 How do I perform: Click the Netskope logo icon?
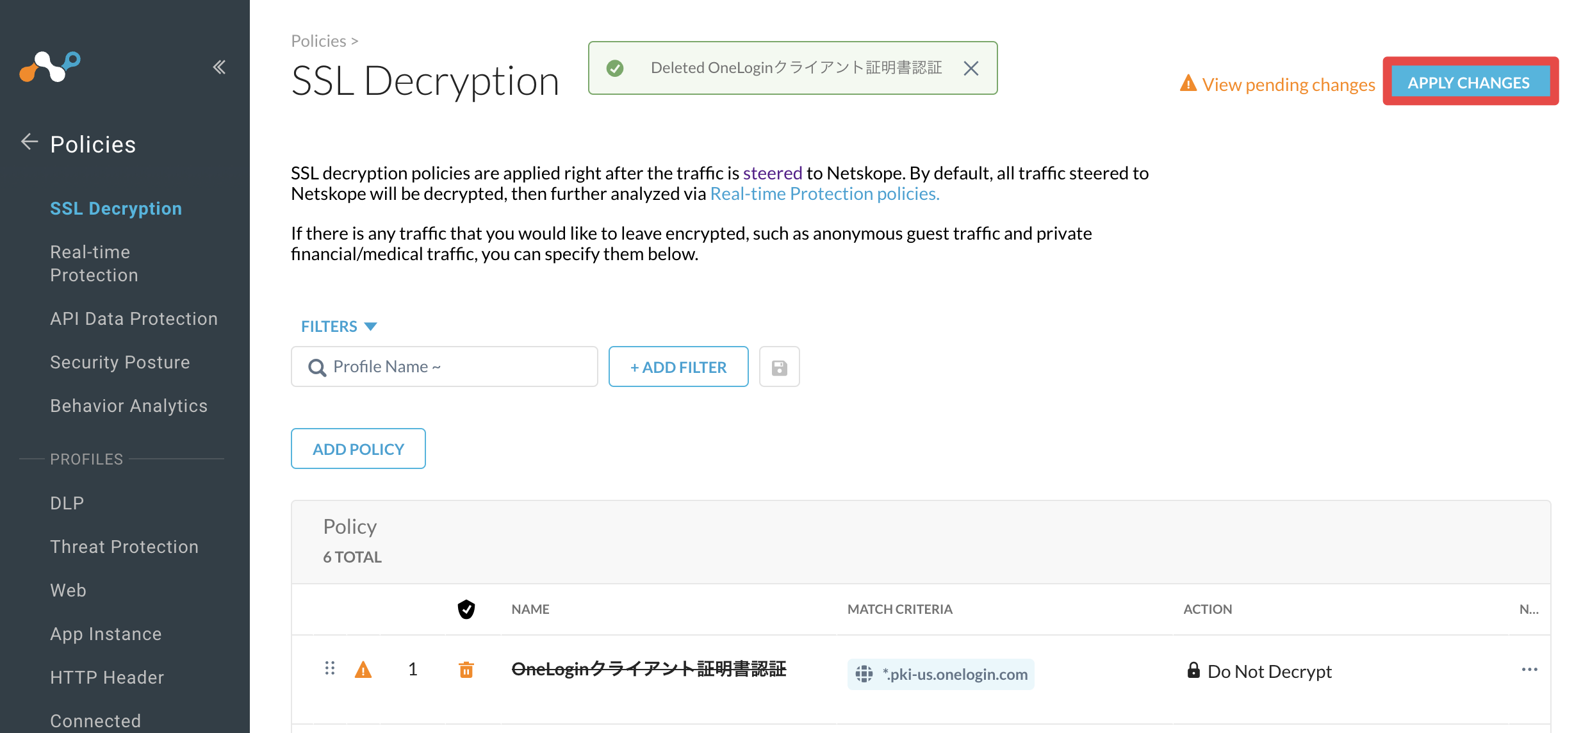tap(50, 67)
